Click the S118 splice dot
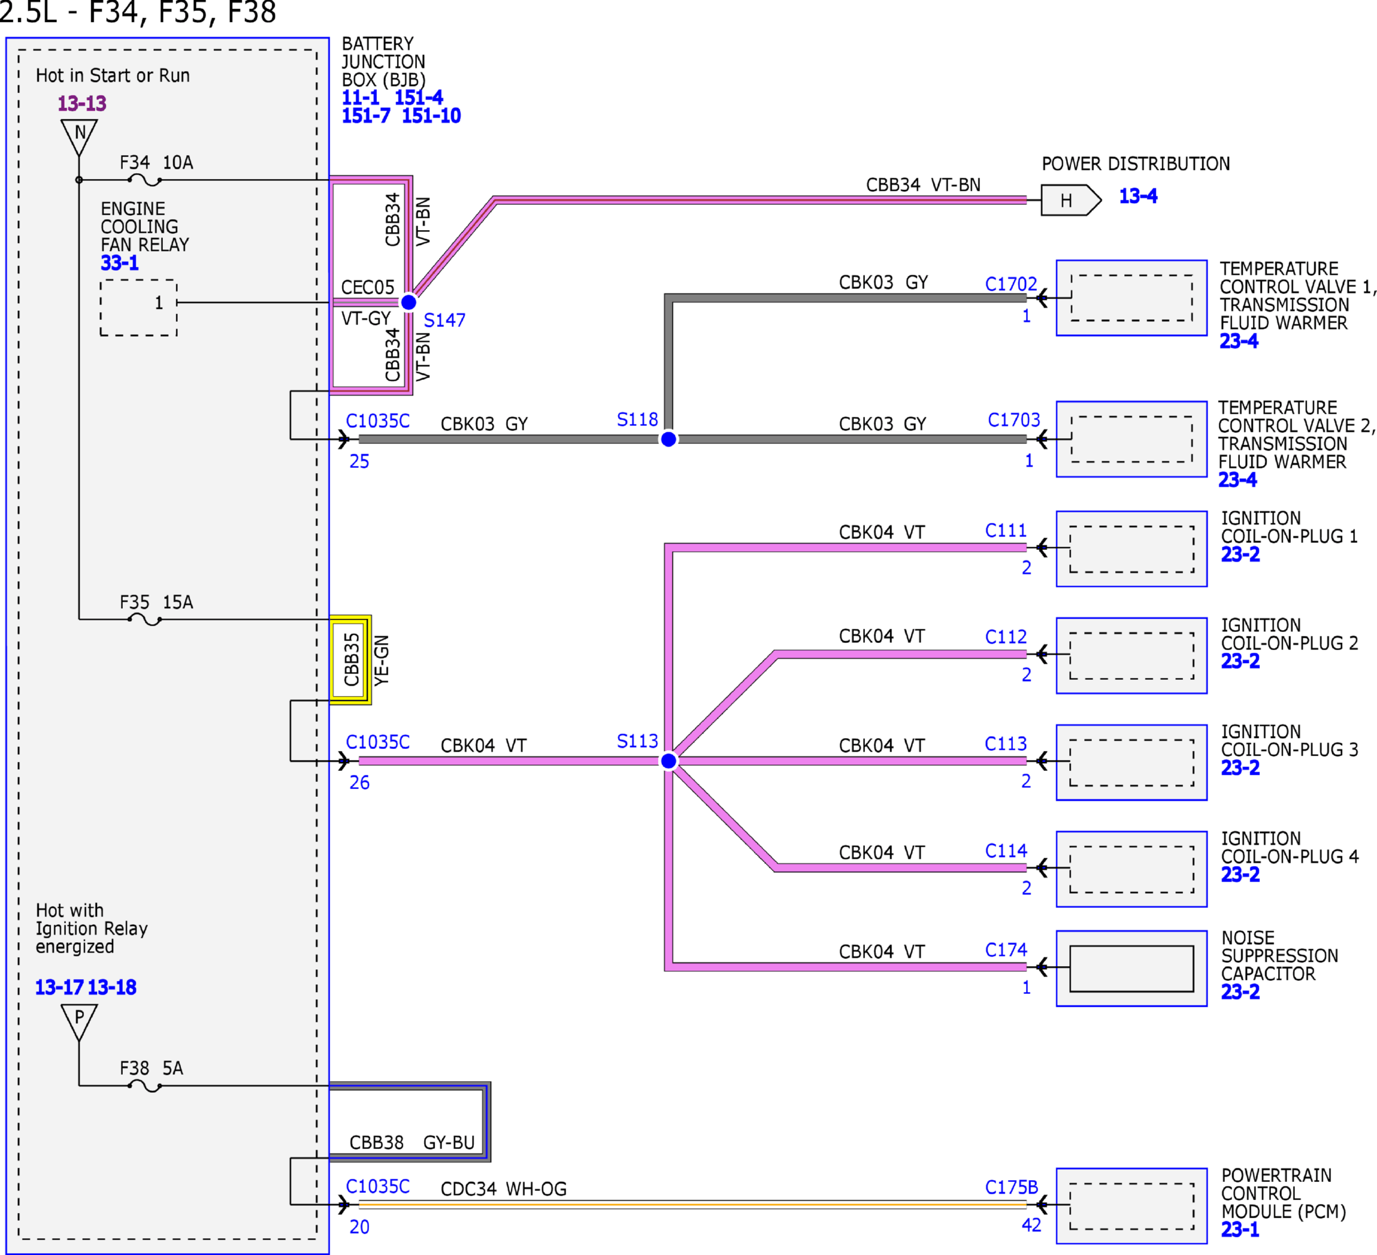 pyautogui.click(x=668, y=439)
